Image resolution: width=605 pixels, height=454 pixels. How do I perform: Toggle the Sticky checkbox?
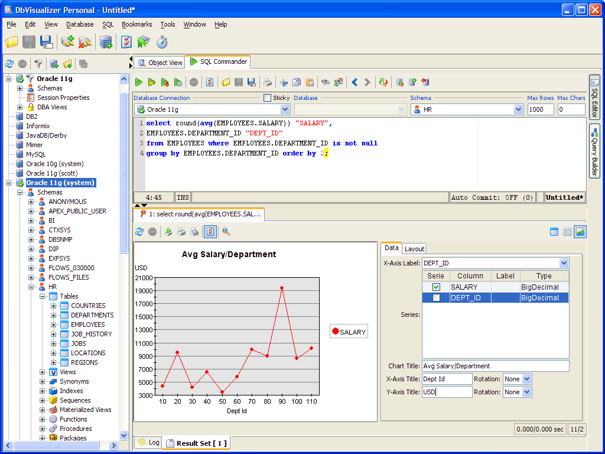coord(268,98)
